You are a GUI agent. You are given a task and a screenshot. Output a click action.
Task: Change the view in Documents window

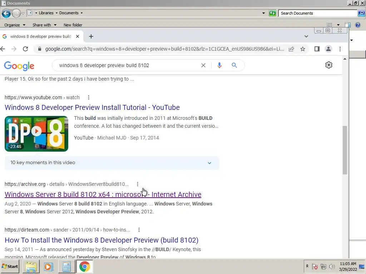329,25
